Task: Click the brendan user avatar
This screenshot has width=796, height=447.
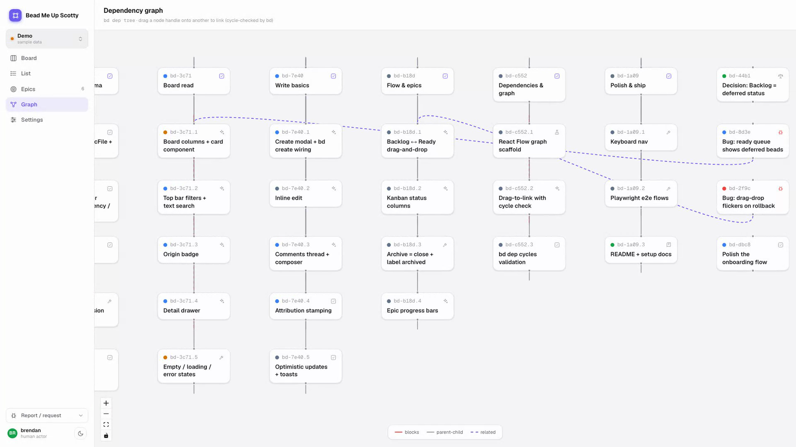Action: pos(12,433)
